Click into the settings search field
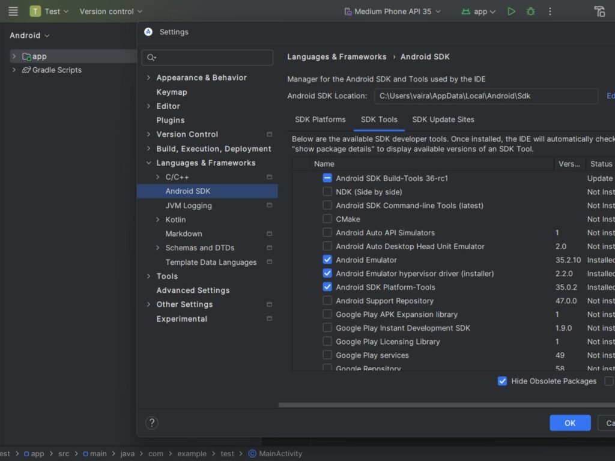Image resolution: width=615 pixels, height=461 pixels. pos(207,58)
